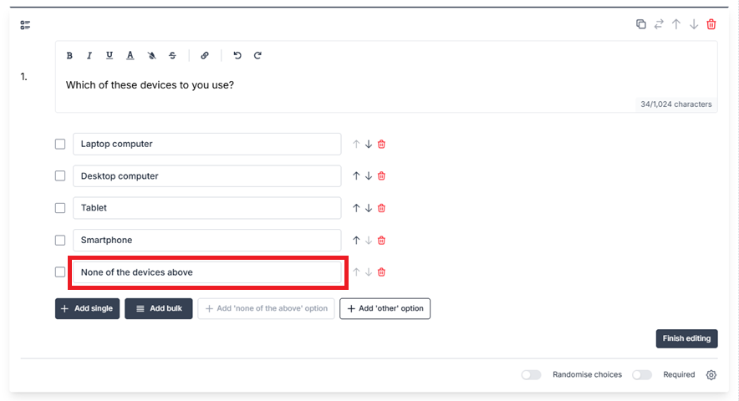Click the Required label text
The height and width of the screenshot is (401, 739).
[679, 374]
